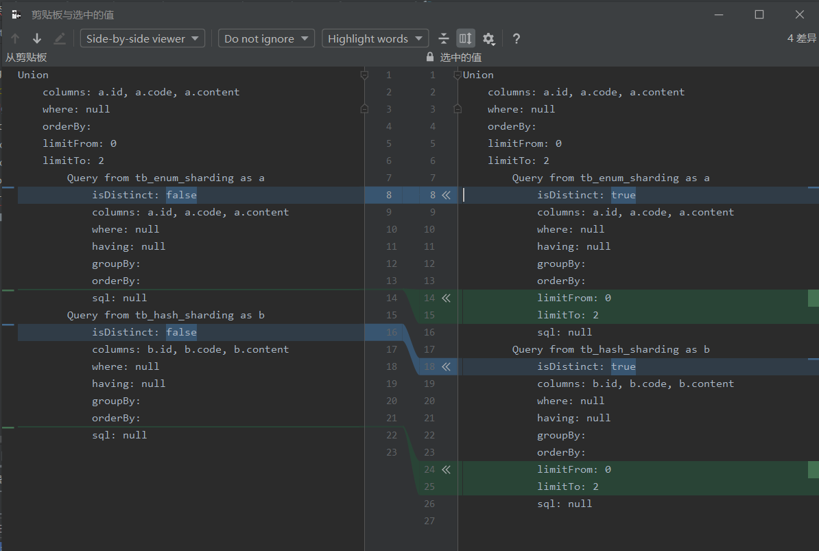Click sql: null on right line 26
The height and width of the screenshot is (551, 819).
point(565,504)
